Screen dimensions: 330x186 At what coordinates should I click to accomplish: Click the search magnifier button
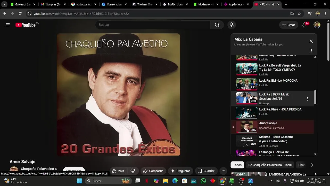217,25
